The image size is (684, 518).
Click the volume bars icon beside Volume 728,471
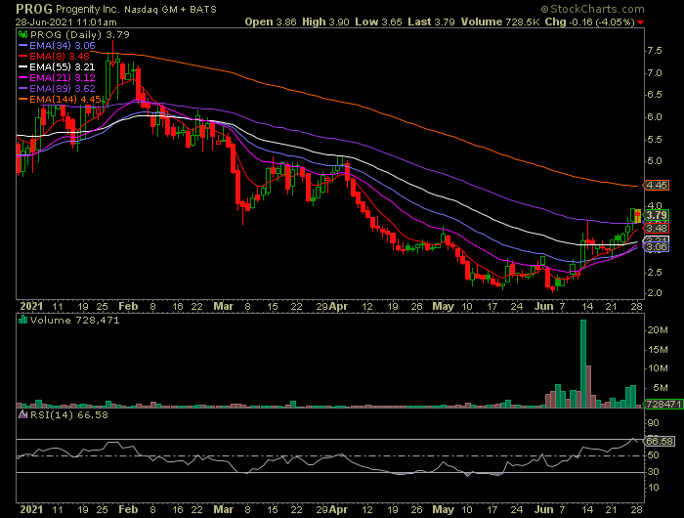22,320
